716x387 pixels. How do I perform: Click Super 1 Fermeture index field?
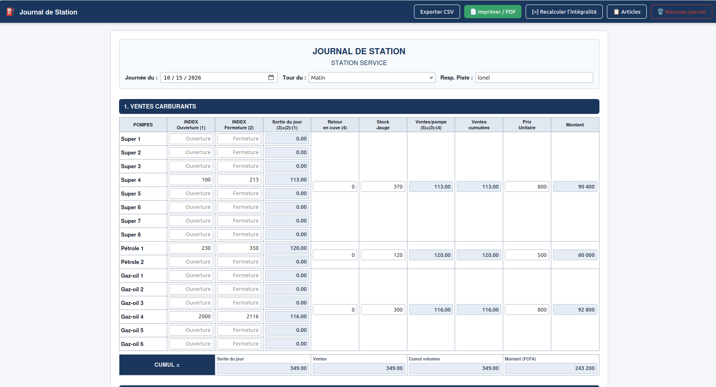(x=239, y=139)
